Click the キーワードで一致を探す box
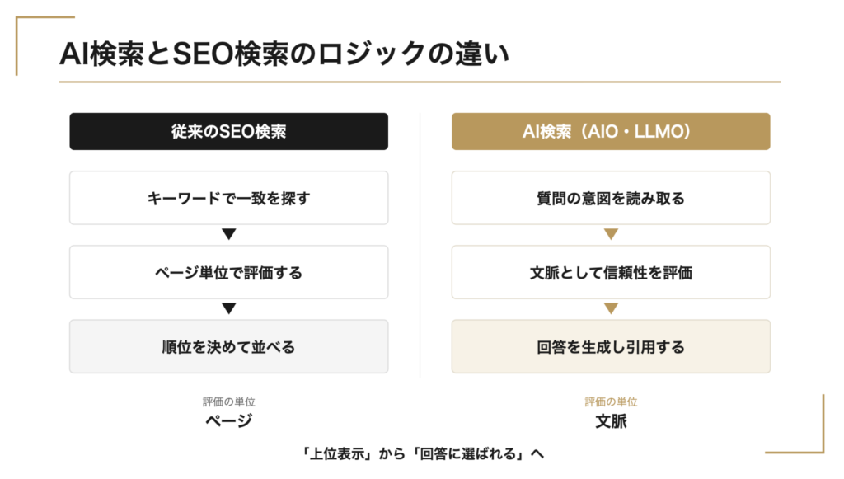The image size is (844, 479). tap(229, 198)
